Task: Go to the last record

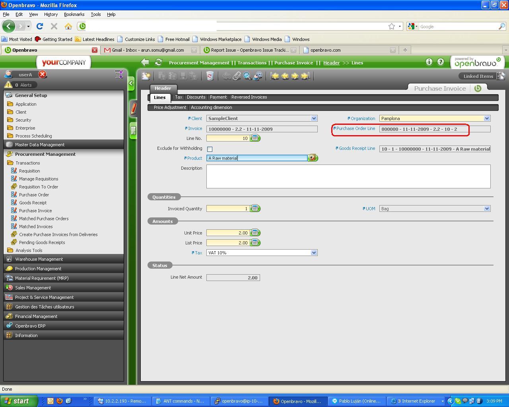Action: click(x=305, y=76)
